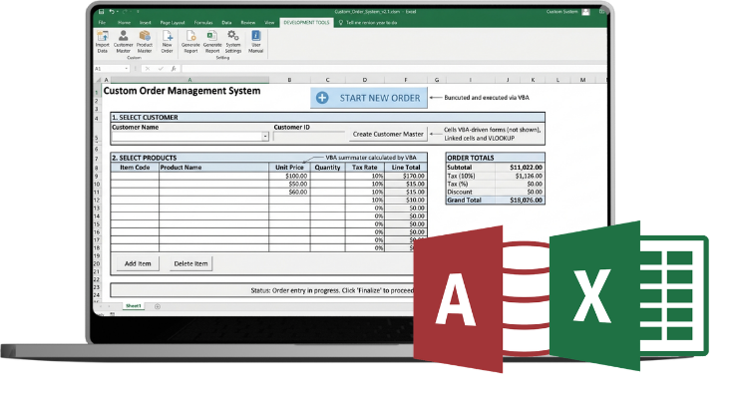This screenshot has width=741, height=412.
Task: Switch to the View tab
Action: click(x=269, y=22)
